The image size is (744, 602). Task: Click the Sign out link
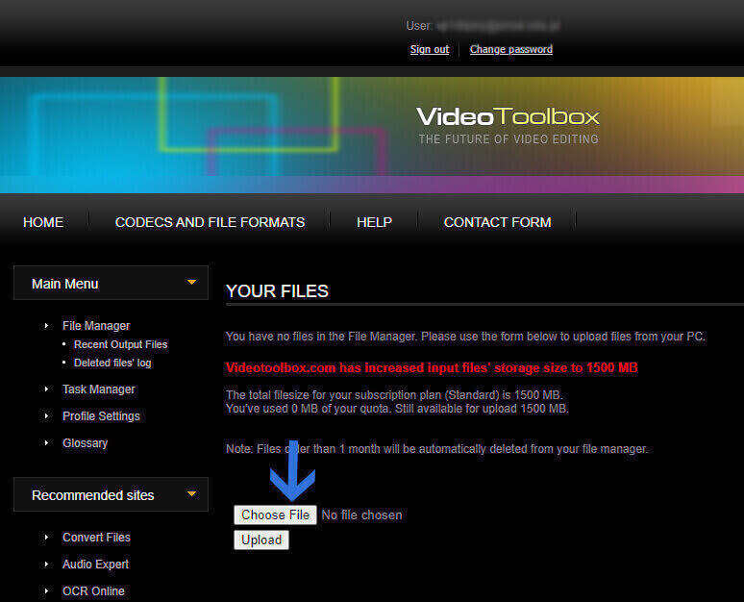[x=430, y=49]
